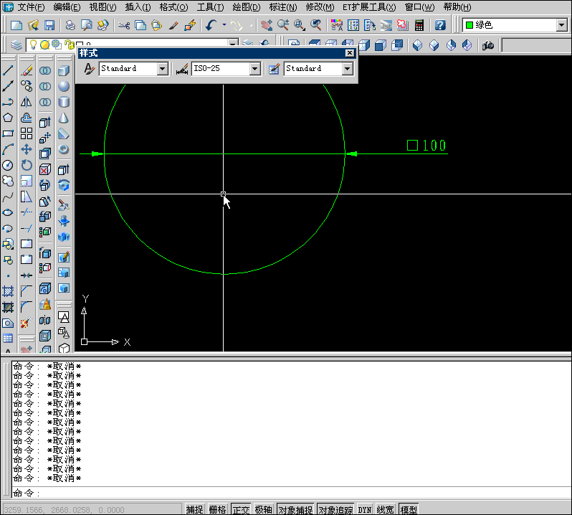Click the Pan hand icon
This screenshot has width=572, height=515.
(267, 25)
